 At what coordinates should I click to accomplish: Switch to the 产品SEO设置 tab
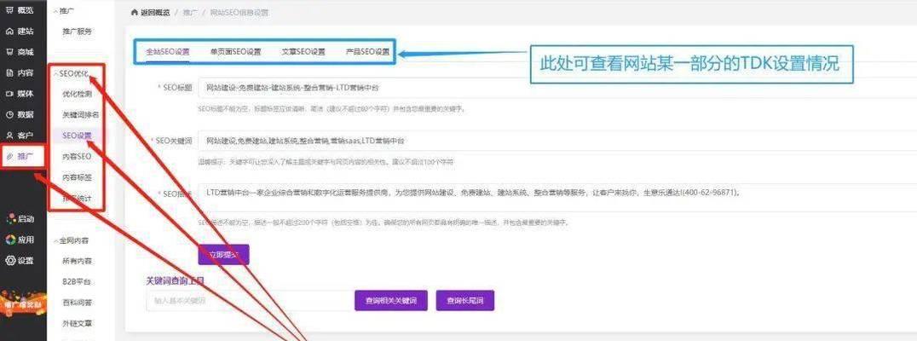pos(368,51)
